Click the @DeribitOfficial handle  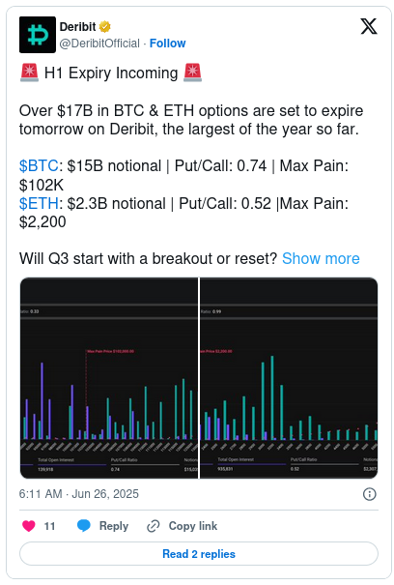[x=99, y=44]
